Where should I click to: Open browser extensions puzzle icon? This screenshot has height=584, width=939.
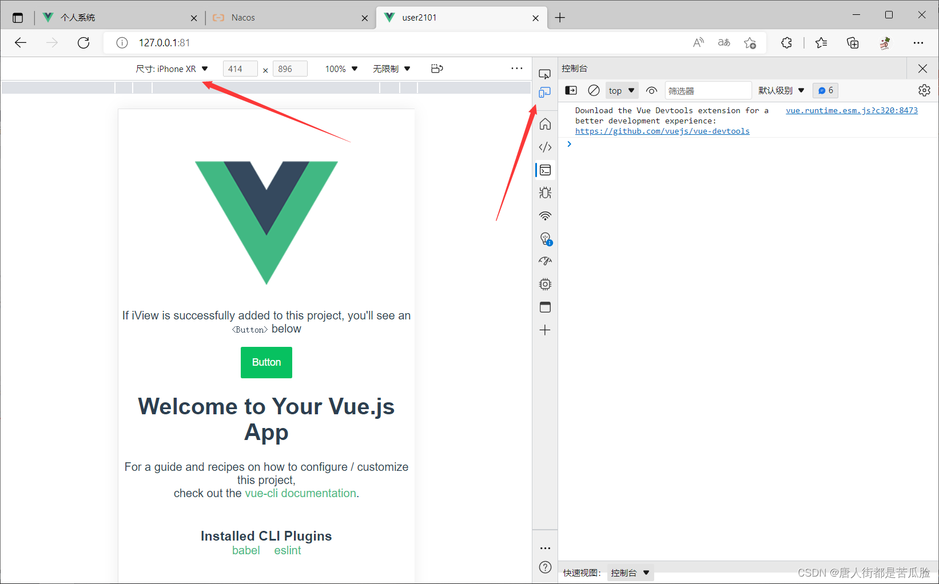[x=786, y=43]
